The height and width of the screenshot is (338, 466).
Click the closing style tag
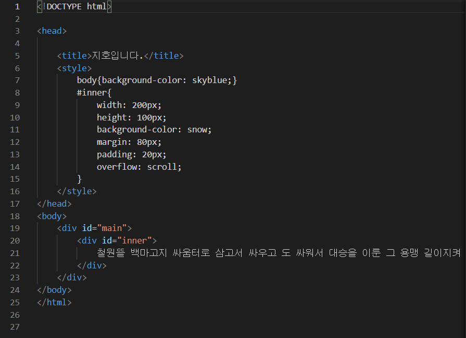77,192
